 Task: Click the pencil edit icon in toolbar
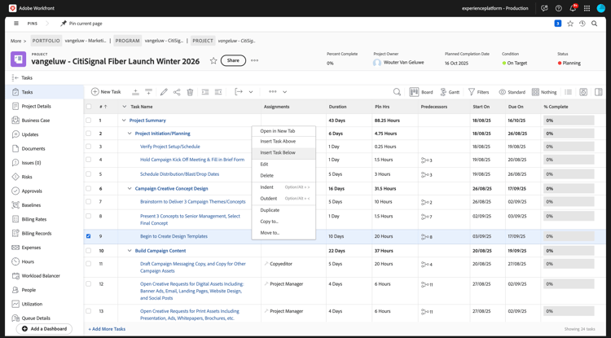[163, 92]
